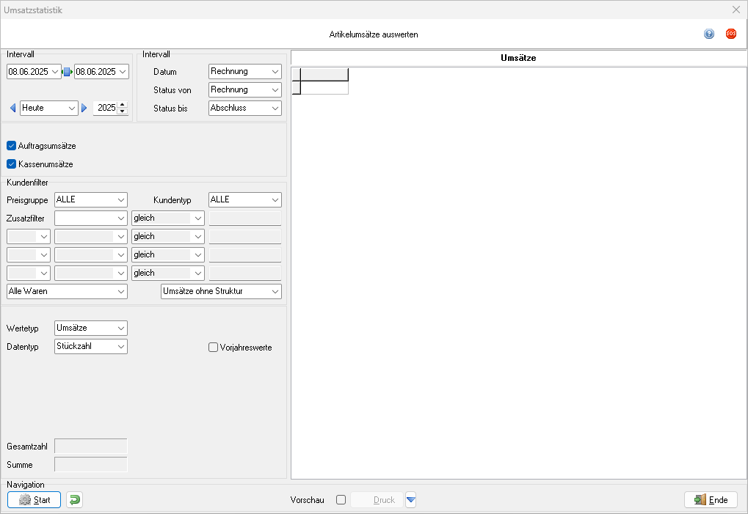
Task: Open the Datentyp Stückzahl dropdown
Action: click(120, 346)
